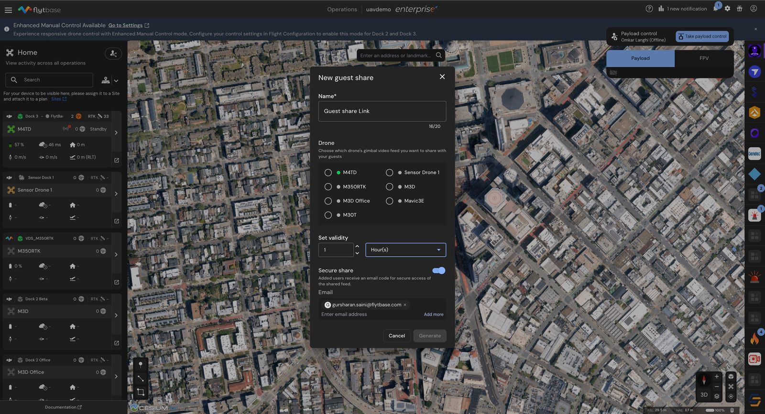Zoom in on the map
This screenshot has height=414, width=765.
717,377
